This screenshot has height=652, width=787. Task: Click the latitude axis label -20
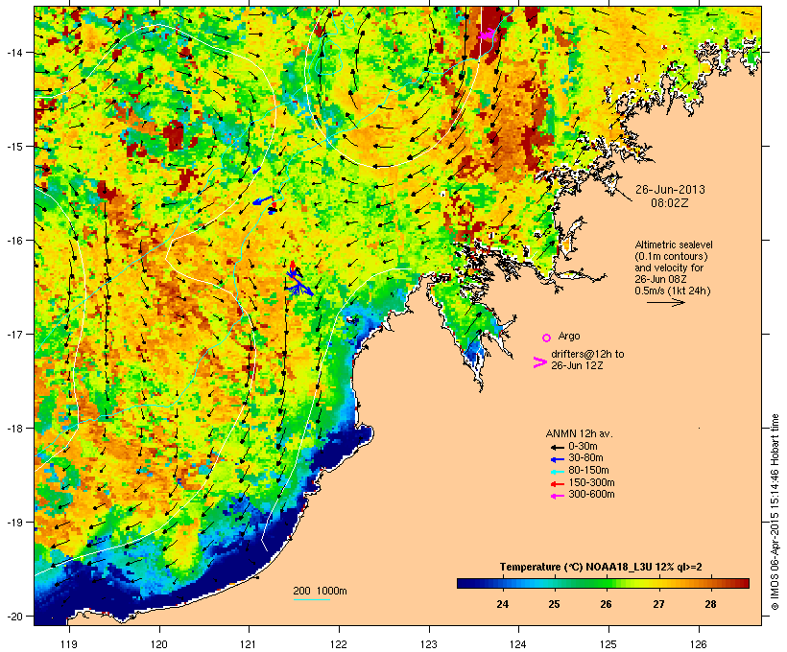tap(14, 616)
